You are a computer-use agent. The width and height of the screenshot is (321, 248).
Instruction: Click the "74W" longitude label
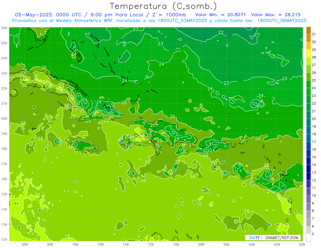click(x=126, y=244)
